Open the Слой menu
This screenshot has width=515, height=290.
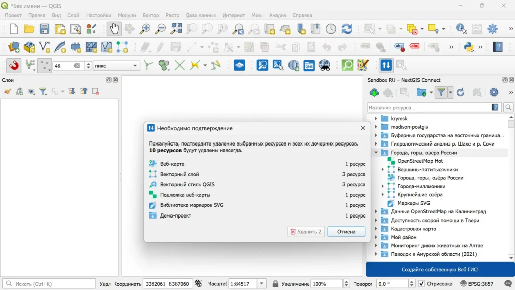pos(73,15)
